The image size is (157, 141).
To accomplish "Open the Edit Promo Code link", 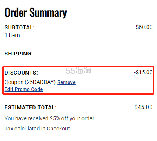I will pos(23,89).
